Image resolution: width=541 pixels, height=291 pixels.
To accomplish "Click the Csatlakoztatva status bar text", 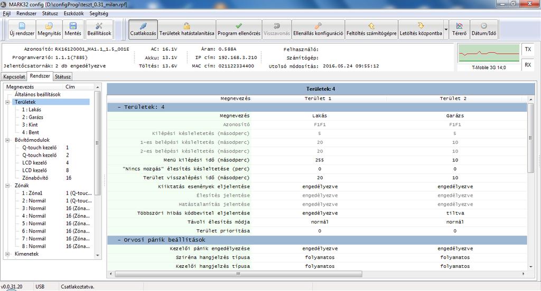I will [x=78, y=287].
